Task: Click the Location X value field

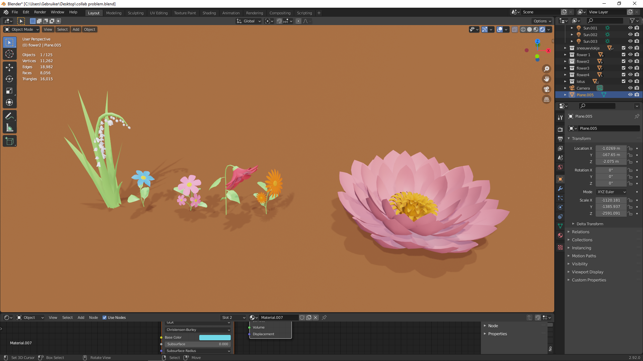Action: click(x=611, y=148)
